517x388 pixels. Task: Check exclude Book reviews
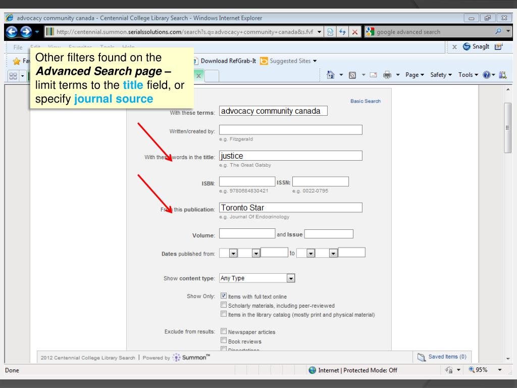pyautogui.click(x=224, y=340)
